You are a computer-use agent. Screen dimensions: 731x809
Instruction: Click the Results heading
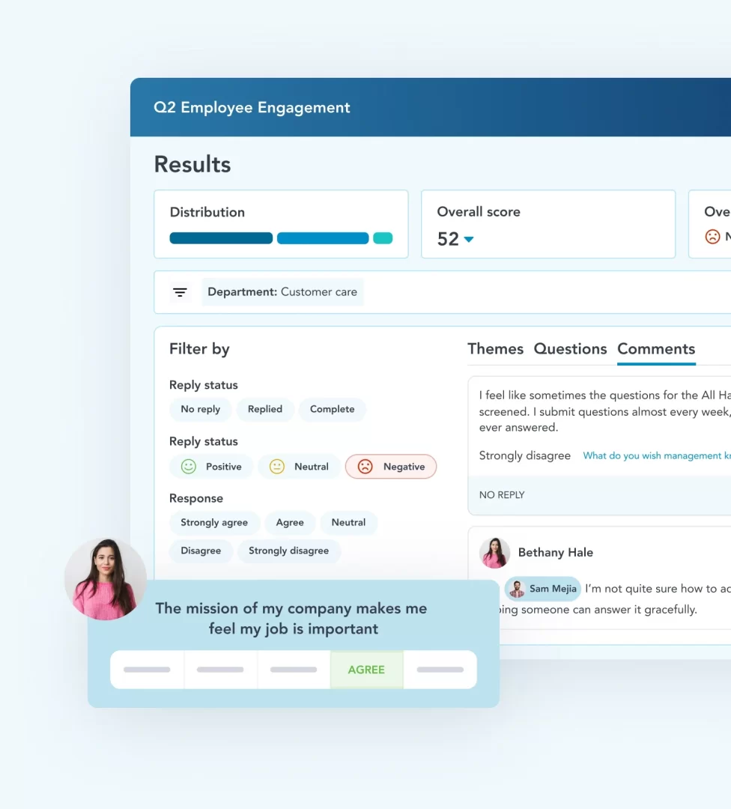192,165
